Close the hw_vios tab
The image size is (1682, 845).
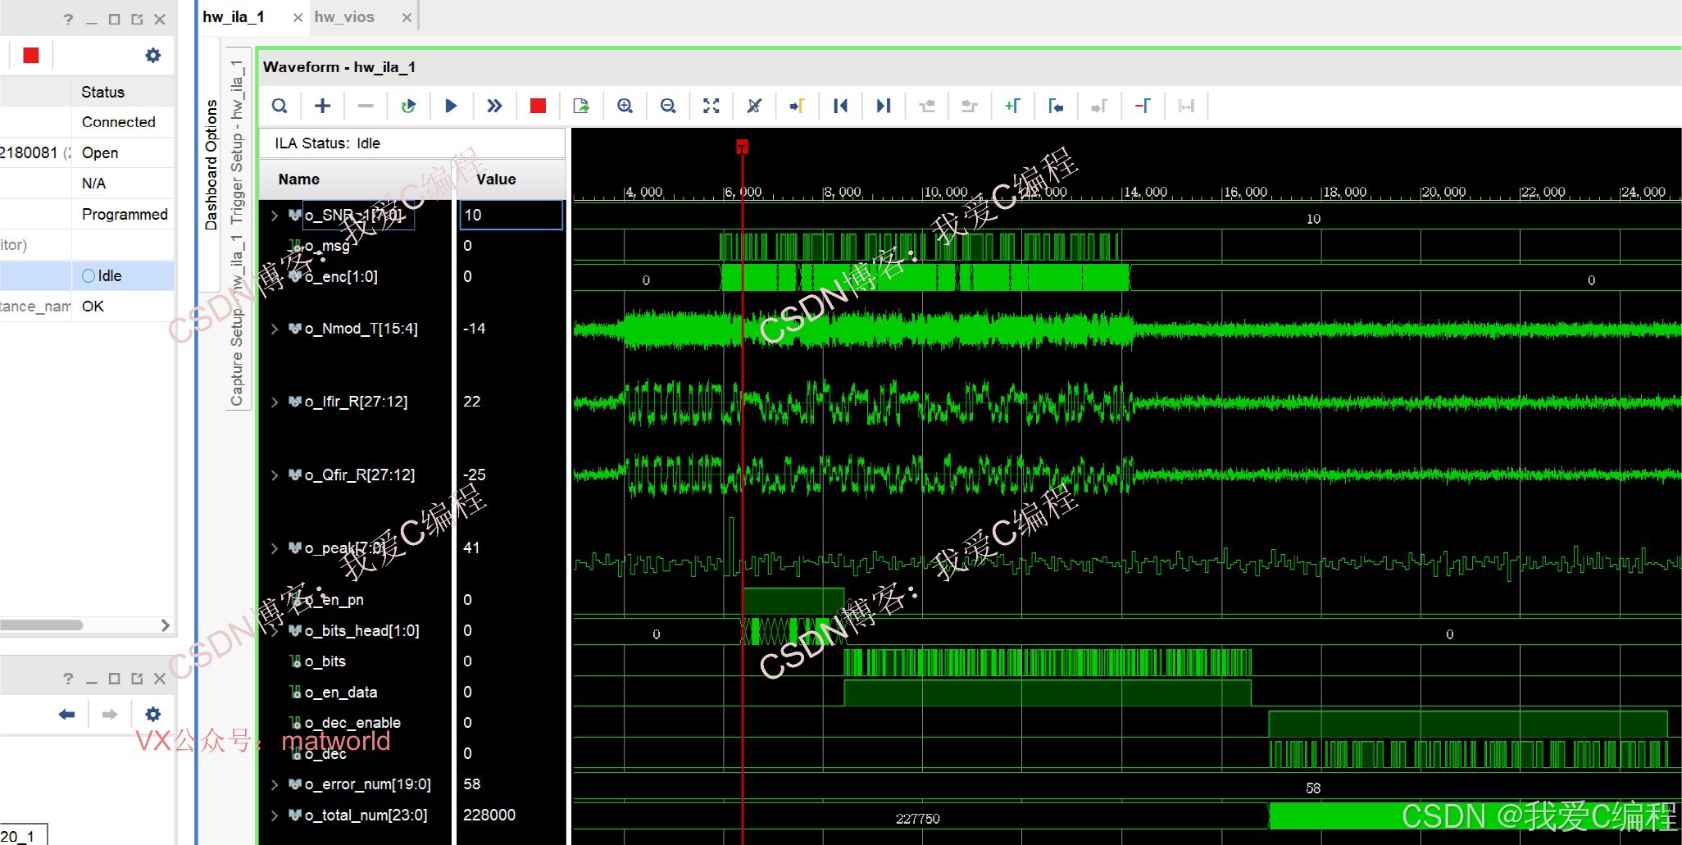tap(407, 17)
